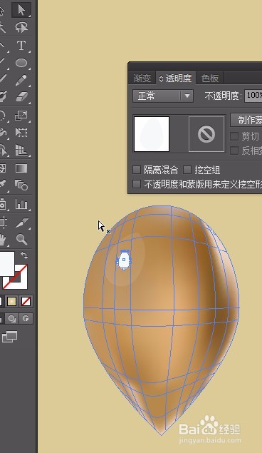Select the Gradient tool
262x453 pixels.
[21, 168]
